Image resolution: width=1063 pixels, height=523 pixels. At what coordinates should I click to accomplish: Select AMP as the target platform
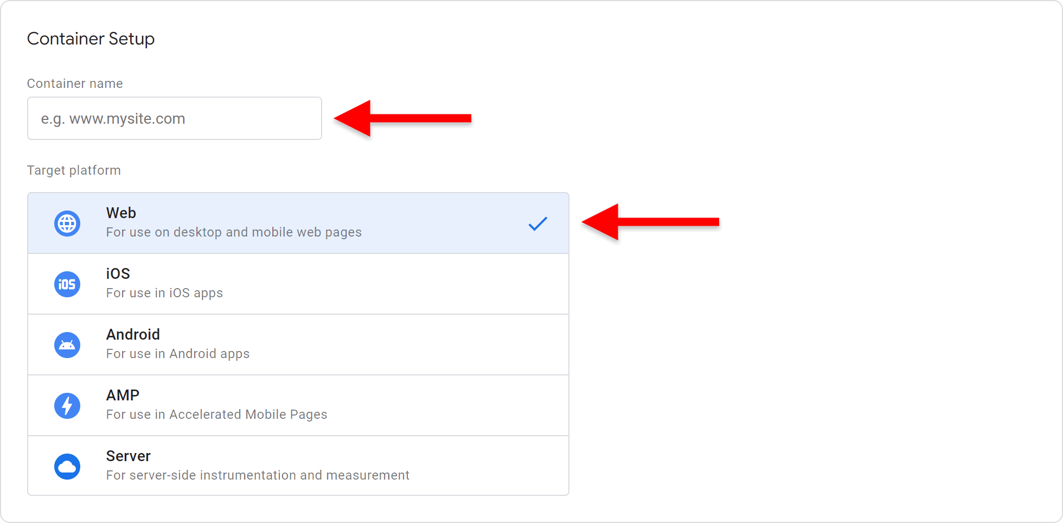click(298, 405)
